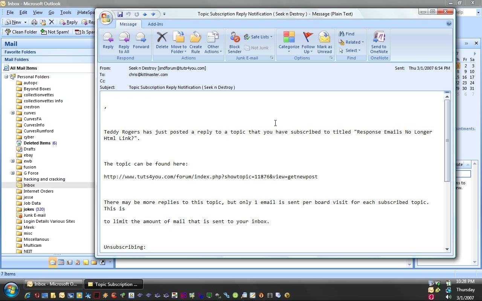Image resolution: width=482 pixels, height=301 pixels.
Task: Open Safe Lists dropdown
Action: click(258, 37)
